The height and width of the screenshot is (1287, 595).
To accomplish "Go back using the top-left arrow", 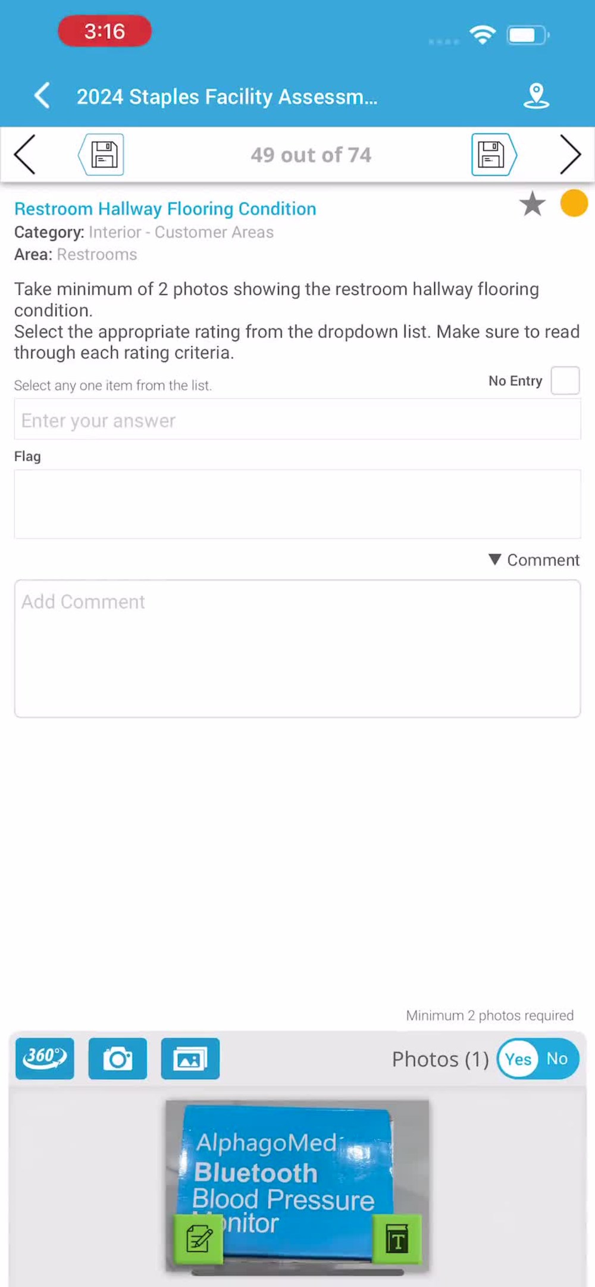I will (42, 95).
